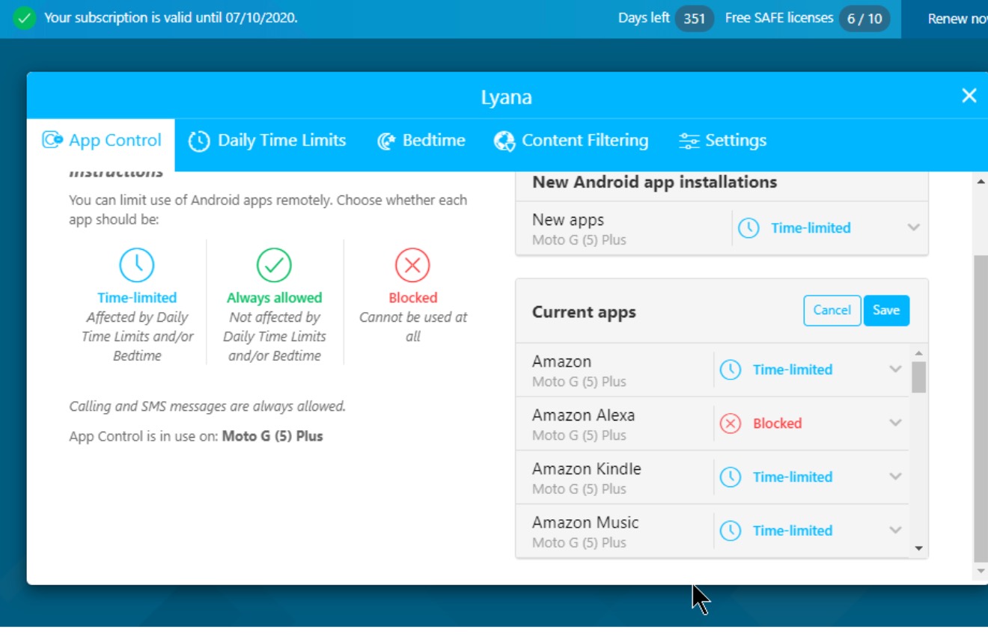Click the Current apps heading

584,313
